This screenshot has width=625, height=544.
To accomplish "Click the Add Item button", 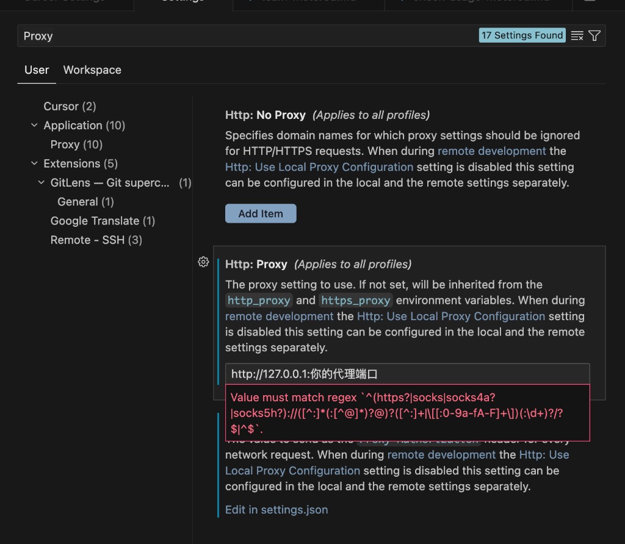I will (261, 213).
